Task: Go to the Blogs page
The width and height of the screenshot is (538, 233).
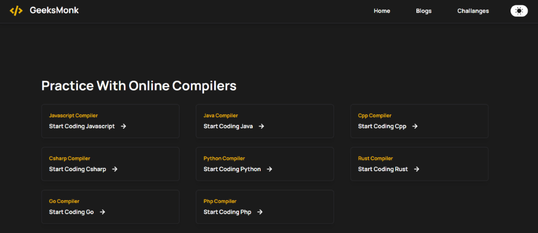Action: coord(424,11)
